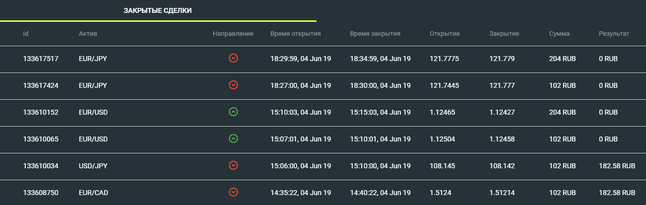Click open time 15:10:03, 04 Jun 19
The height and width of the screenshot is (205, 646).
click(x=301, y=112)
